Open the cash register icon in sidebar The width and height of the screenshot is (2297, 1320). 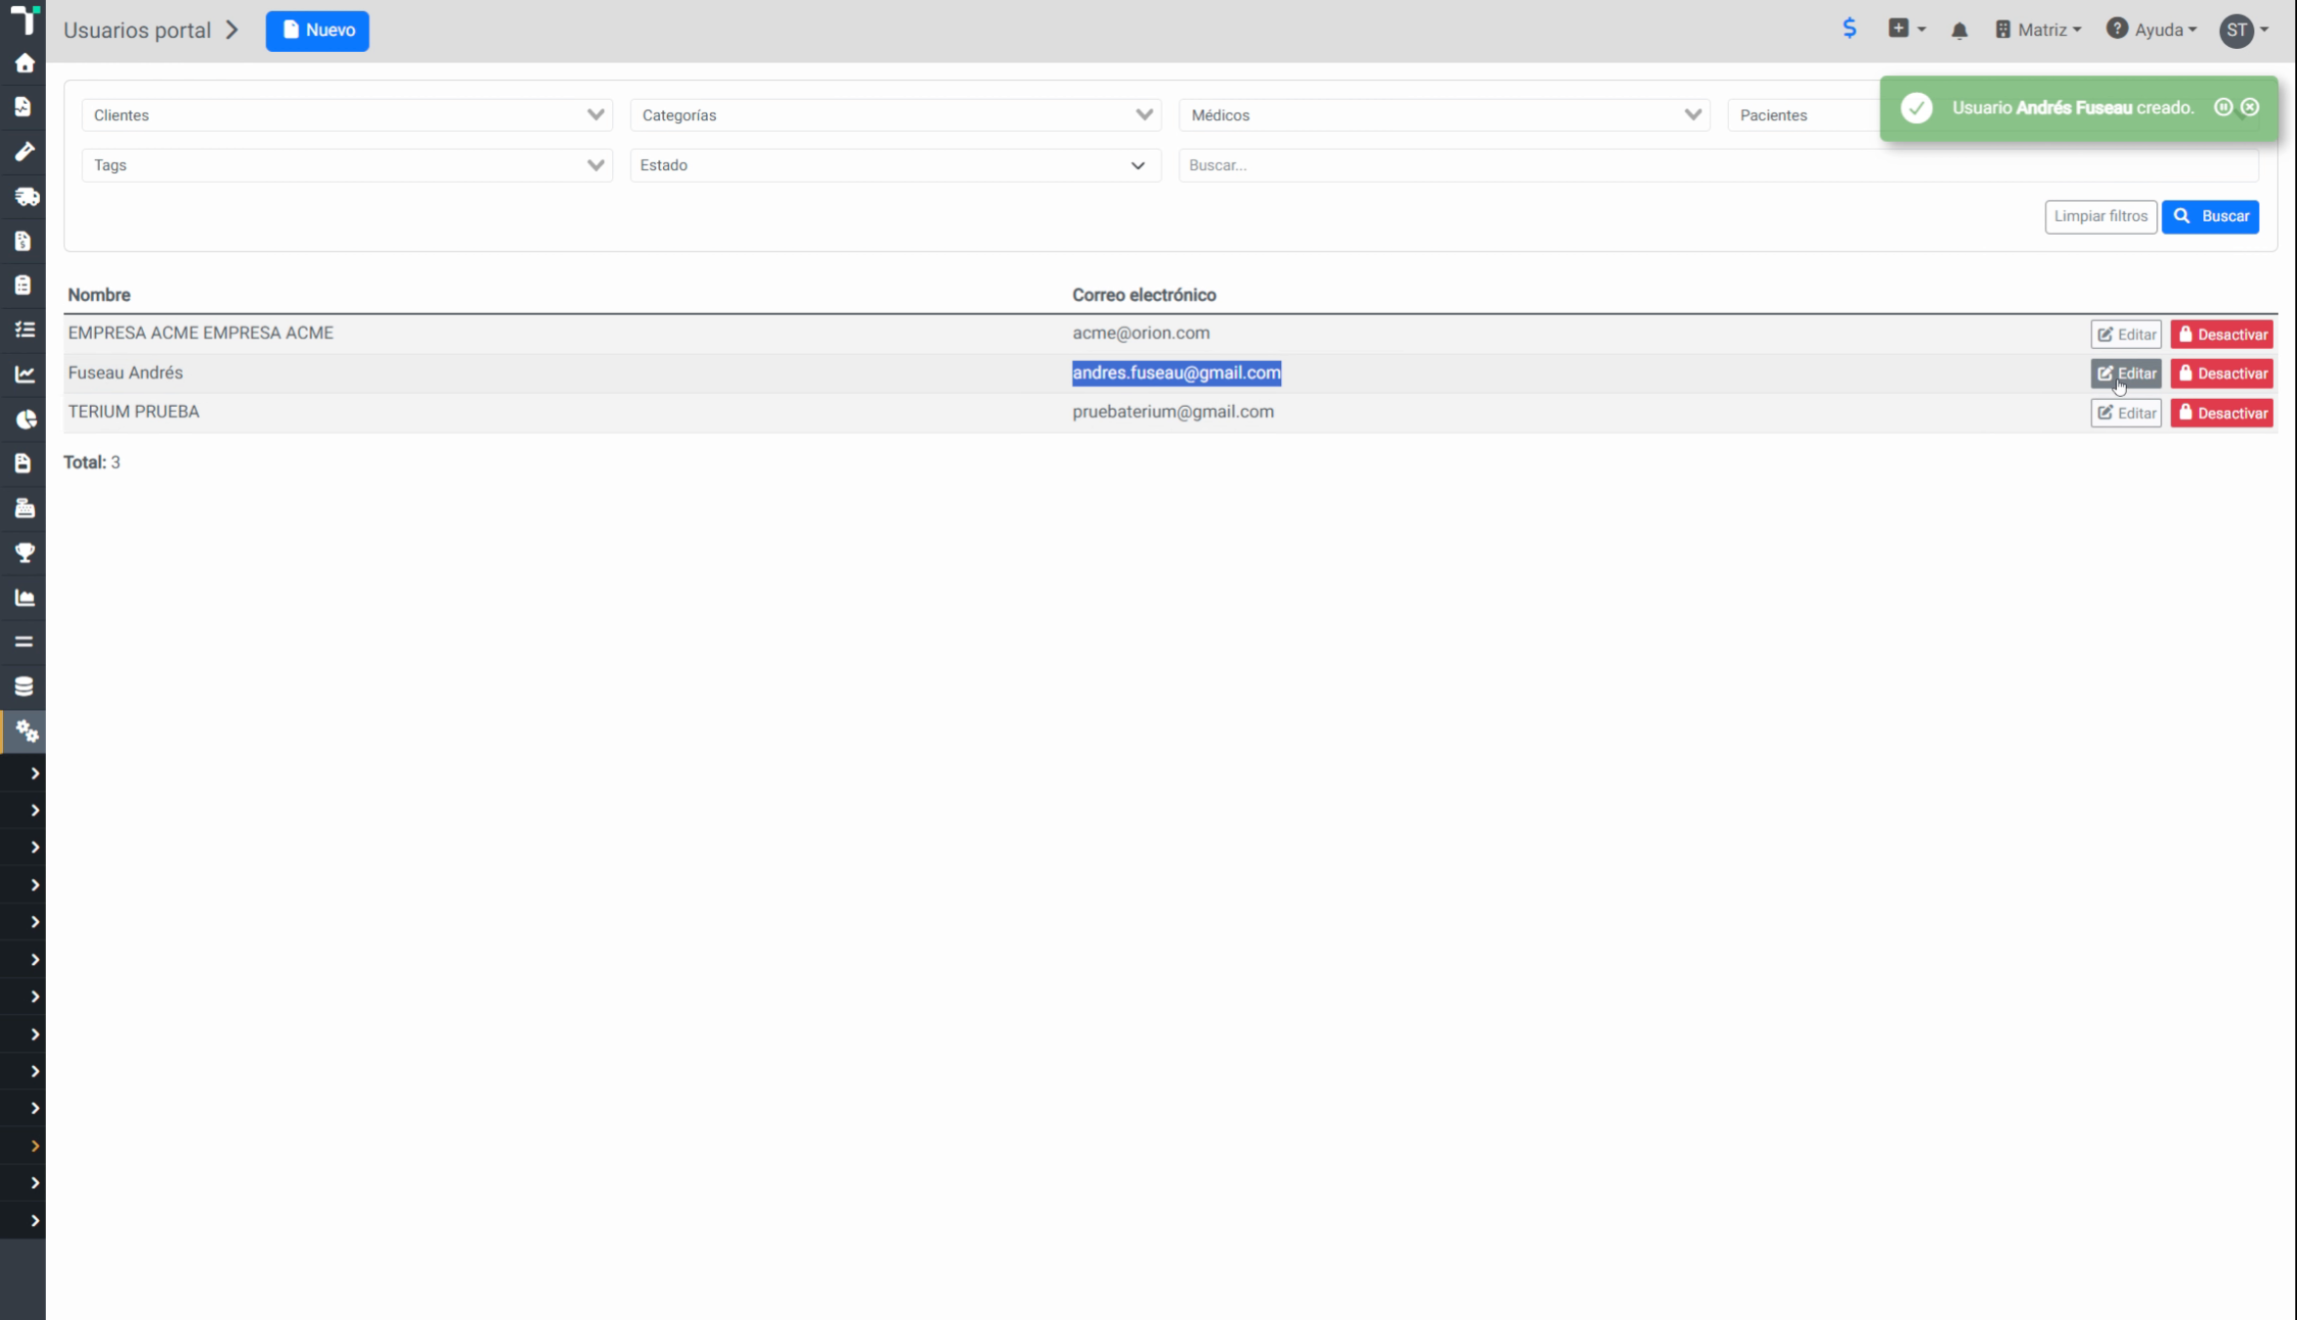coord(24,507)
